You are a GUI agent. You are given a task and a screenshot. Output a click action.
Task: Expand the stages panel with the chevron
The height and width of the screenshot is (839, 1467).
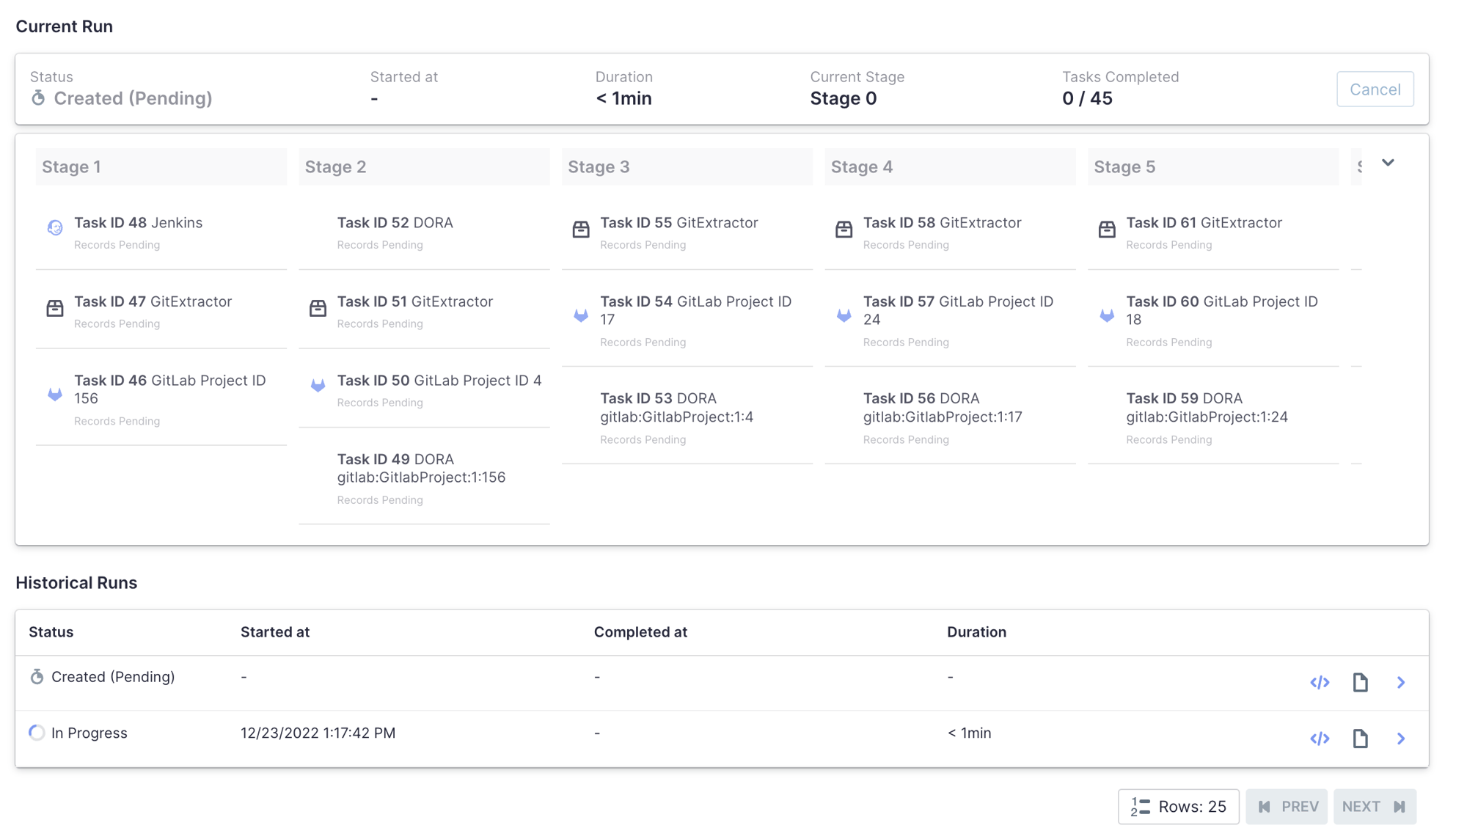click(x=1389, y=163)
